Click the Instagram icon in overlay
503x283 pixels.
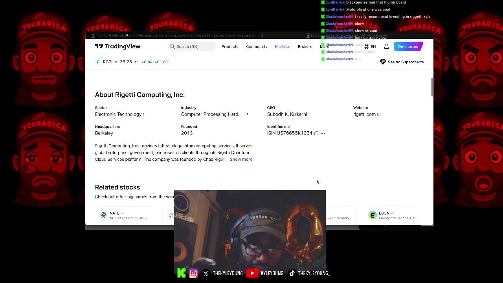coord(193,273)
